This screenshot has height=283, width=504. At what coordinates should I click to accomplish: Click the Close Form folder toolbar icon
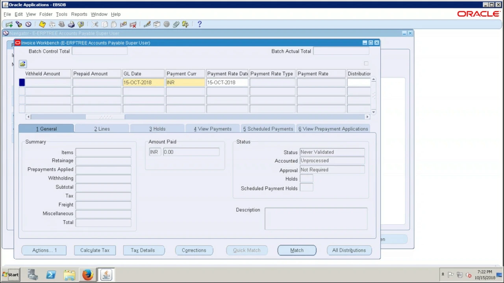coord(81,24)
